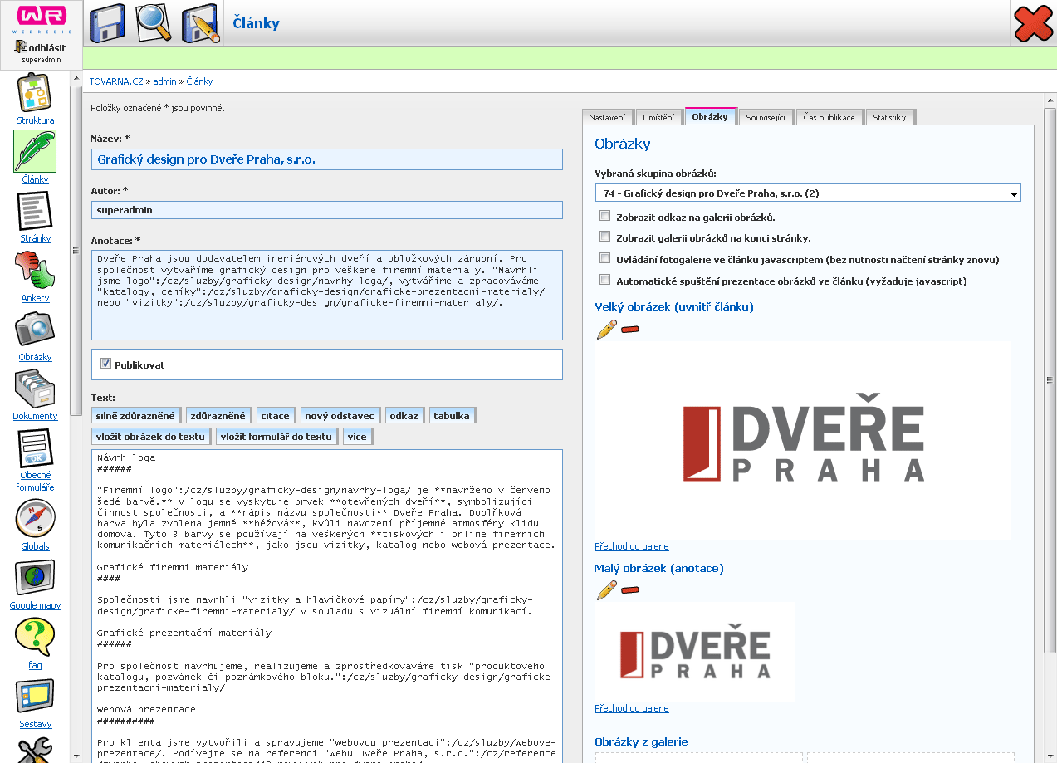Screen dimensions: 1057x763
Task: Open the TOVARNA.CZ breadcrumb link
Action: 116,81
